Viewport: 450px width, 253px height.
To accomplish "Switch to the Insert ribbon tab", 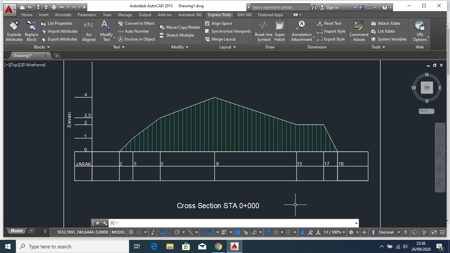I will (x=43, y=15).
